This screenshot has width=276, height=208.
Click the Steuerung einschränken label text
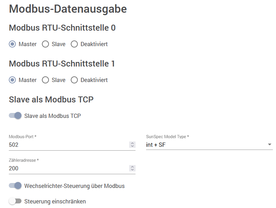[x=55, y=201]
